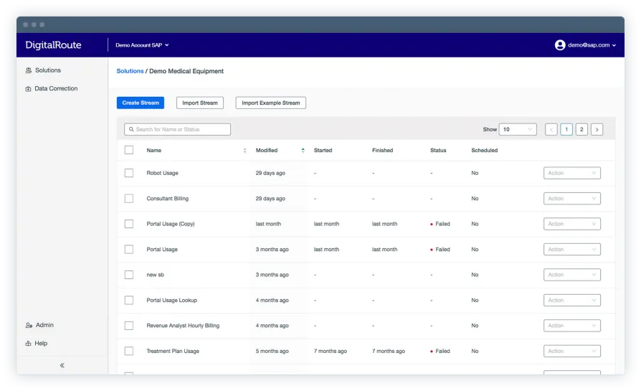Open the Demo Account SAP dropdown
Image resolution: width=641 pixels, height=391 pixels.
pos(142,45)
